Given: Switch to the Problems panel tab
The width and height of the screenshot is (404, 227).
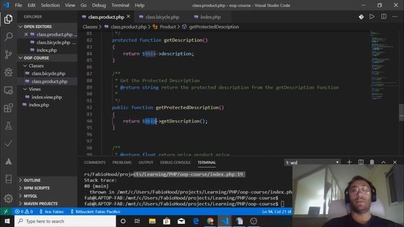Looking at the screenshot, I should tap(122, 163).
